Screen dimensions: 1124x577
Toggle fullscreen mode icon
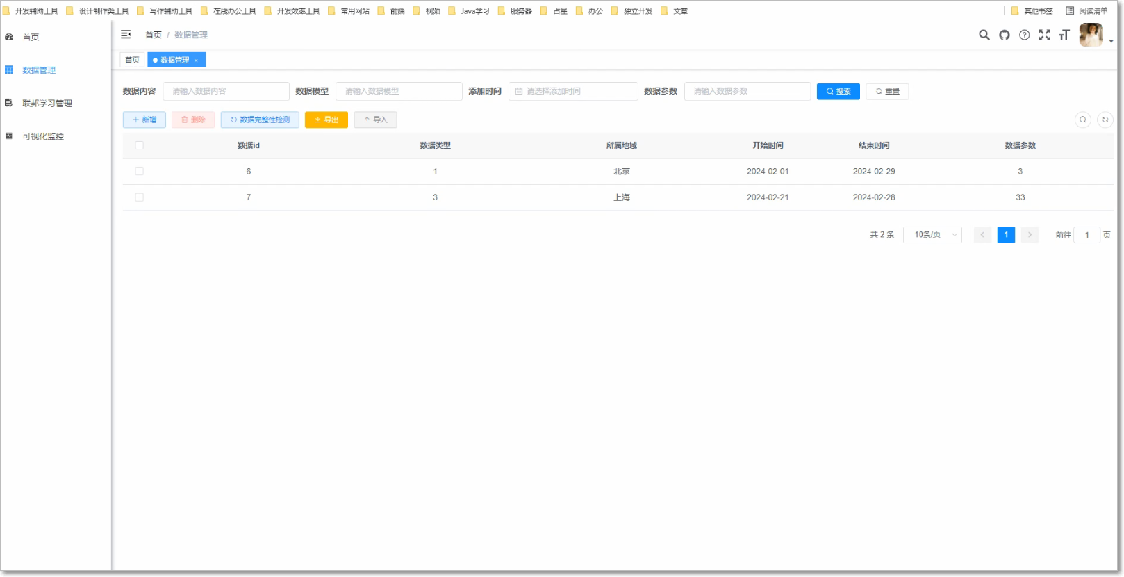(x=1044, y=35)
